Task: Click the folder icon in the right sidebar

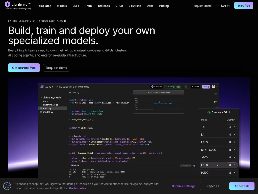Action: point(216,102)
